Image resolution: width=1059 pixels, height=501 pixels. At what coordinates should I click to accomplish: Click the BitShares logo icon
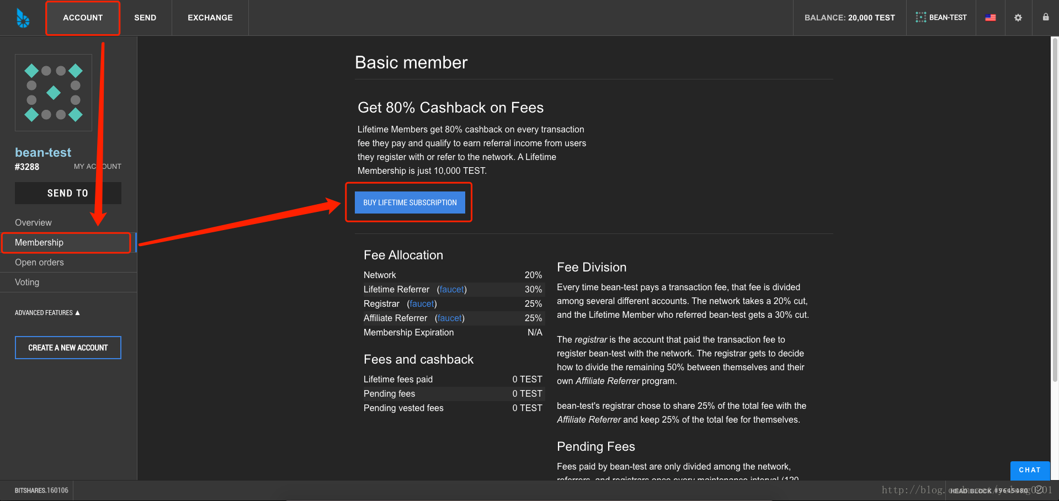point(23,18)
